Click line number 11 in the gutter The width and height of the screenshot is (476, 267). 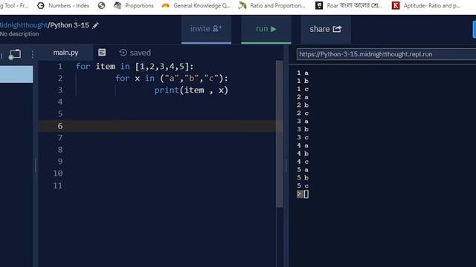pos(58,185)
